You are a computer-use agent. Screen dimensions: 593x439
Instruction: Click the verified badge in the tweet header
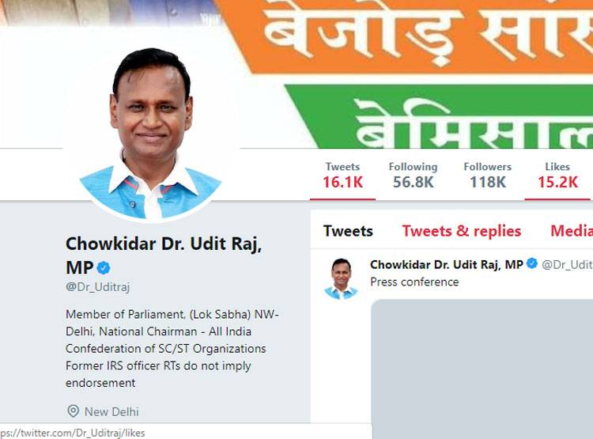pyautogui.click(x=532, y=263)
